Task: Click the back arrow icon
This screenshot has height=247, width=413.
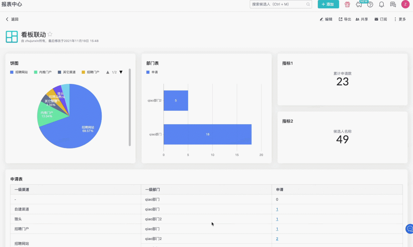Action: pos(7,19)
